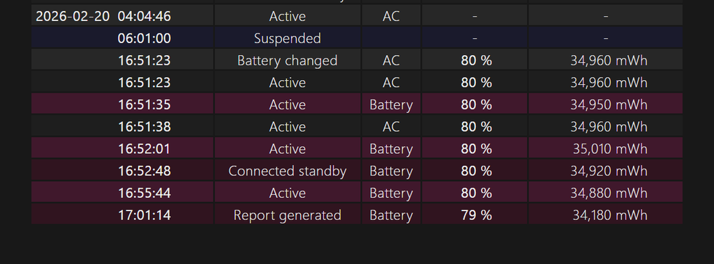Viewport: 714px width, 264px height.
Task: Click the 16:52:01 time entry
Action: coord(144,148)
